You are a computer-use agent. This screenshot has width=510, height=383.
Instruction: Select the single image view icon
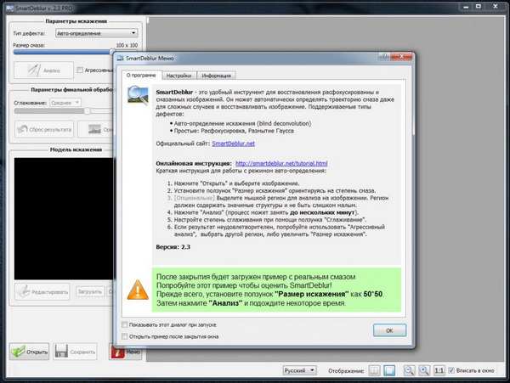(x=388, y=371)
